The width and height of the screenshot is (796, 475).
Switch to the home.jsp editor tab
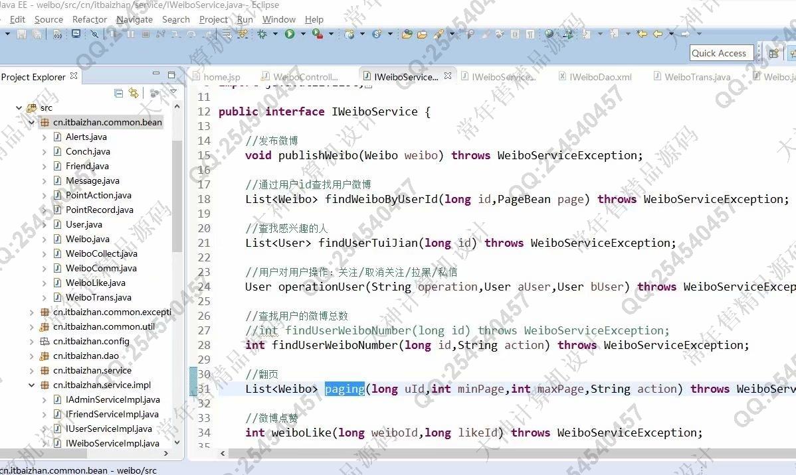click(x=217, y=76)
